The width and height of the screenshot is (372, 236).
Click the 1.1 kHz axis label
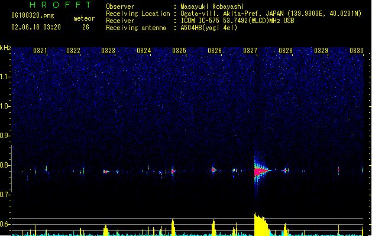[5, 77]
